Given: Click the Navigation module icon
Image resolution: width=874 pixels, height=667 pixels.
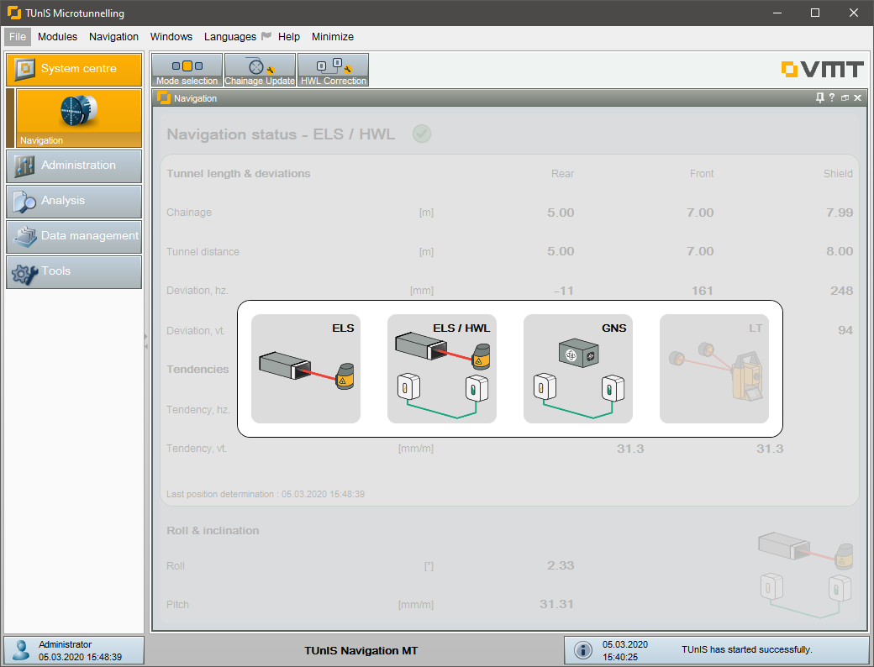Looking at the screenshot, I should click(x=79, y=118).
